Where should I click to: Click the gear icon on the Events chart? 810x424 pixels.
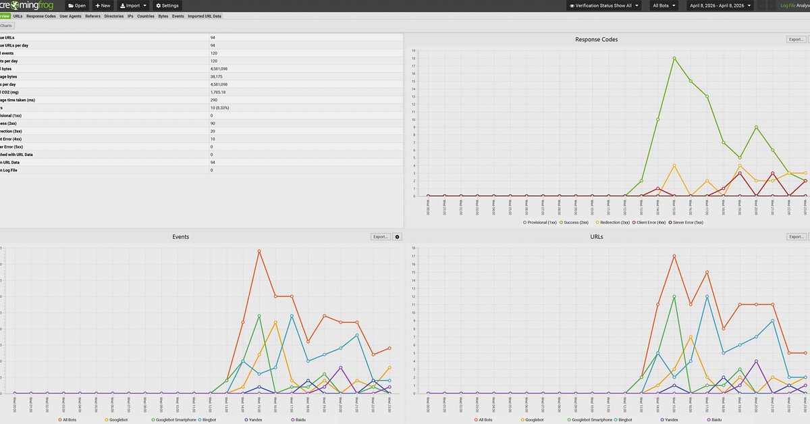click(396, 236)
